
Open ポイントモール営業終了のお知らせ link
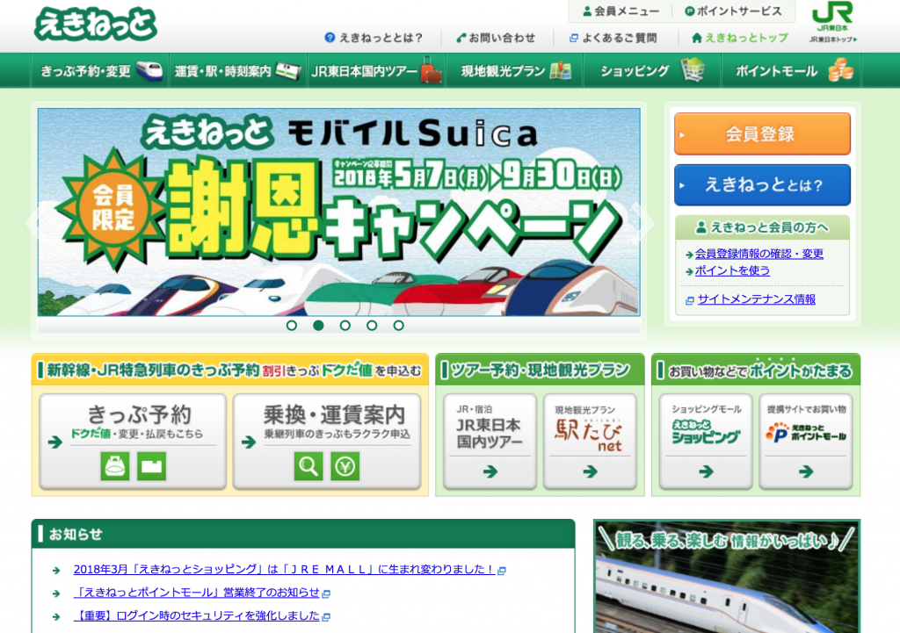pyautogui.click(x=197, y=593)
